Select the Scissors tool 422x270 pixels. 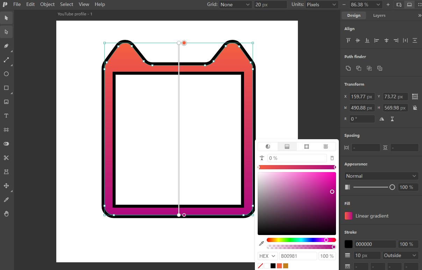pyautogui.click(x=6, y=158)
